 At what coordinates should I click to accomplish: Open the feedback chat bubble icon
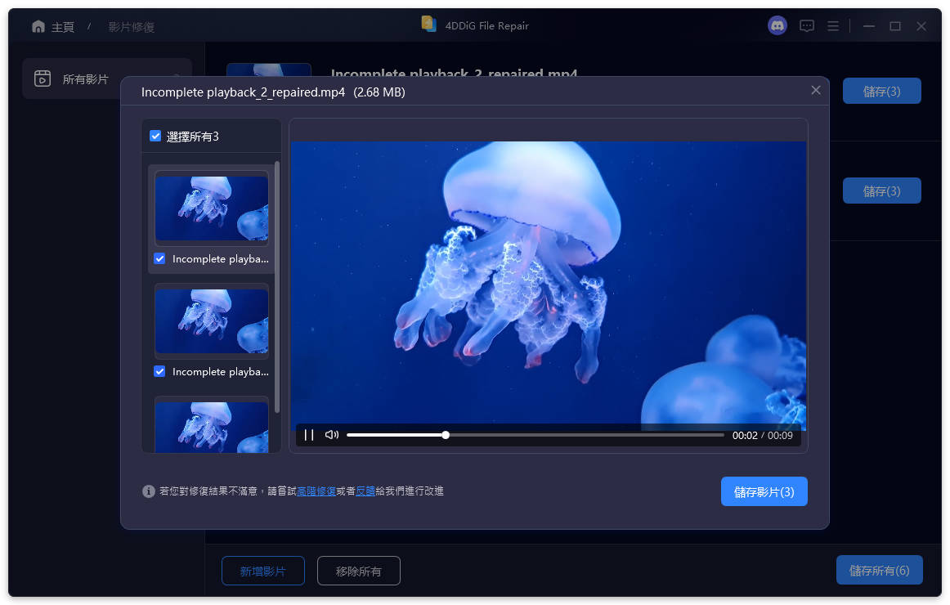(806, 25)
